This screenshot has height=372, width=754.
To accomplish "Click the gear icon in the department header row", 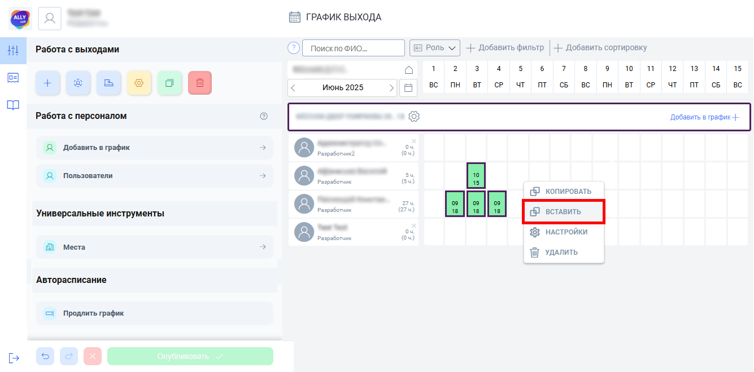I will (x=414, y=117).
